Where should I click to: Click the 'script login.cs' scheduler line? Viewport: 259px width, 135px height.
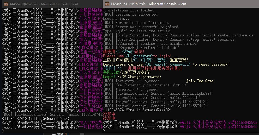coord(169,39)
